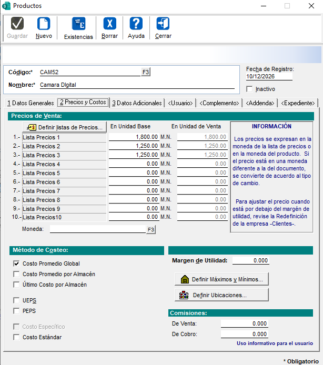Image resolution: width=323 pixels, height=365 pixels.
Task: Click the En Unidad Base column header
Action: click(x=130, y=126)
